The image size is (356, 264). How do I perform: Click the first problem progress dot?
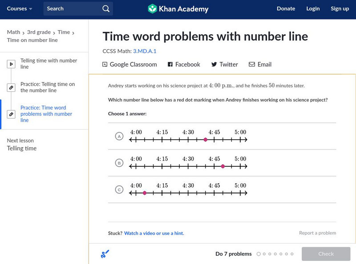tap(259, 254)
